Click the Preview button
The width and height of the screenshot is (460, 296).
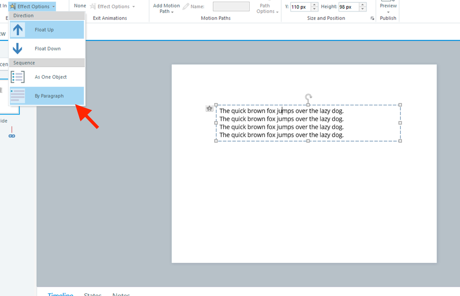click(388, 6)
